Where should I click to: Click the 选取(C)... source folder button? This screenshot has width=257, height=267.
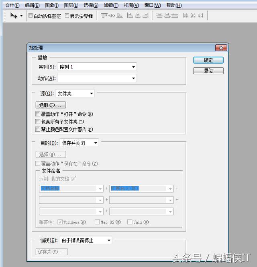click(x=51, y=105)
